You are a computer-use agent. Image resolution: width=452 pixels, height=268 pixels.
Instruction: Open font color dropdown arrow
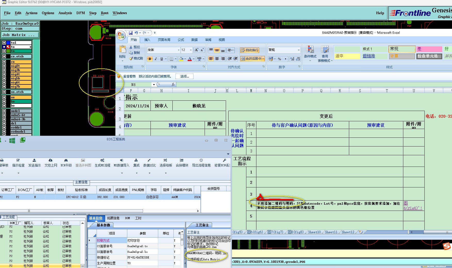[x=194, y=59]
